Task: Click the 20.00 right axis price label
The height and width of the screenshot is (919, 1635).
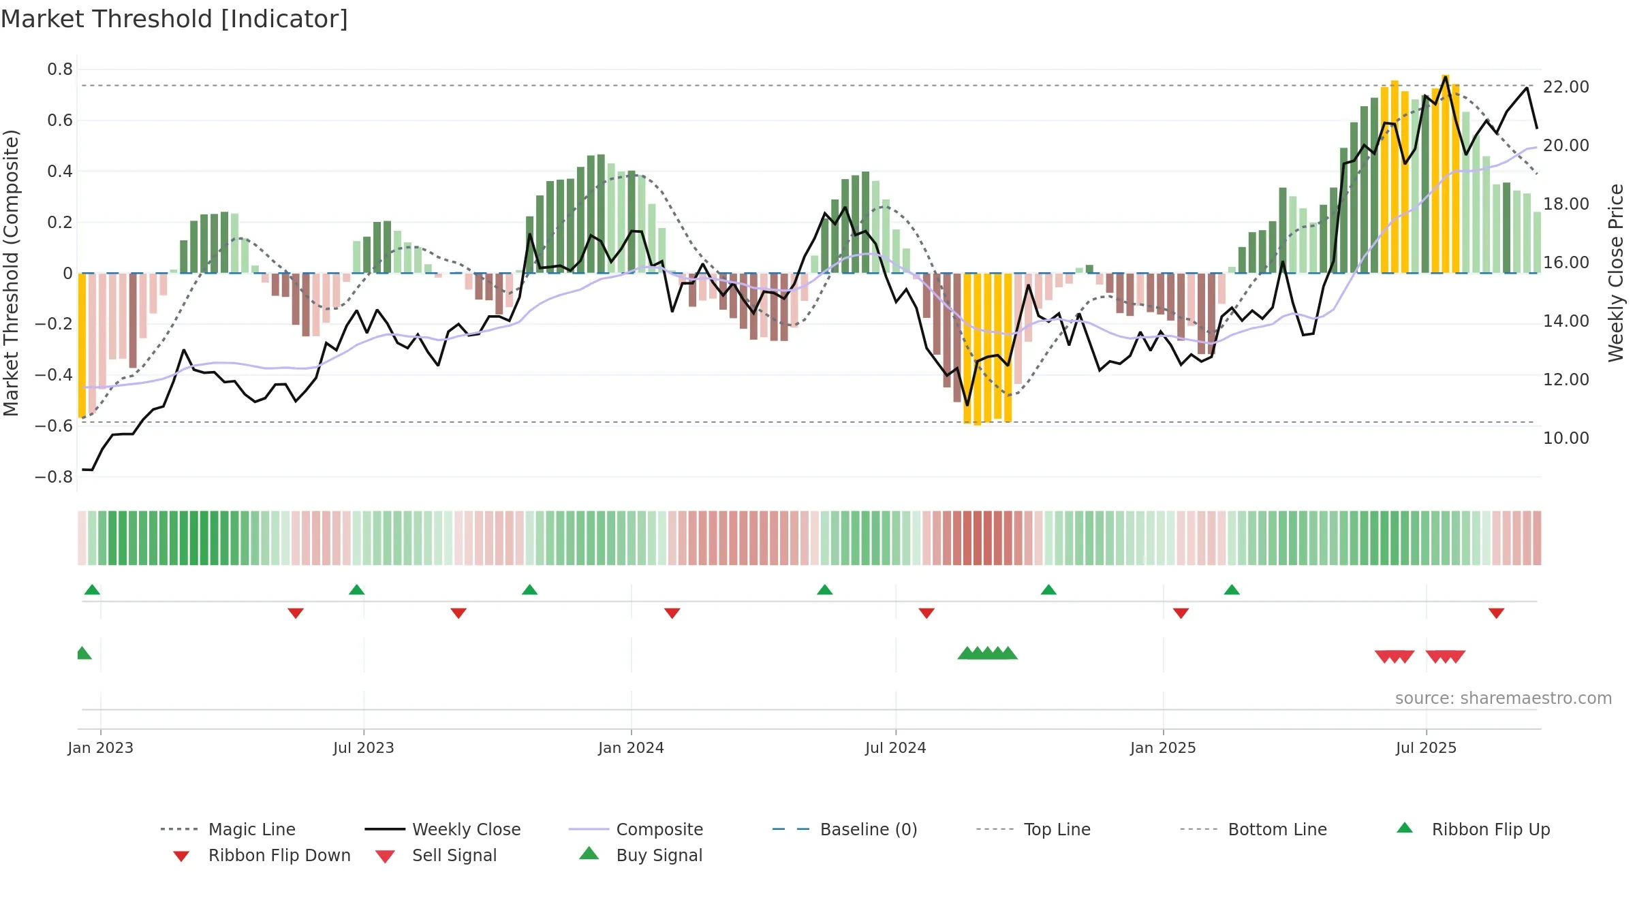Action: coord(1566,146)
